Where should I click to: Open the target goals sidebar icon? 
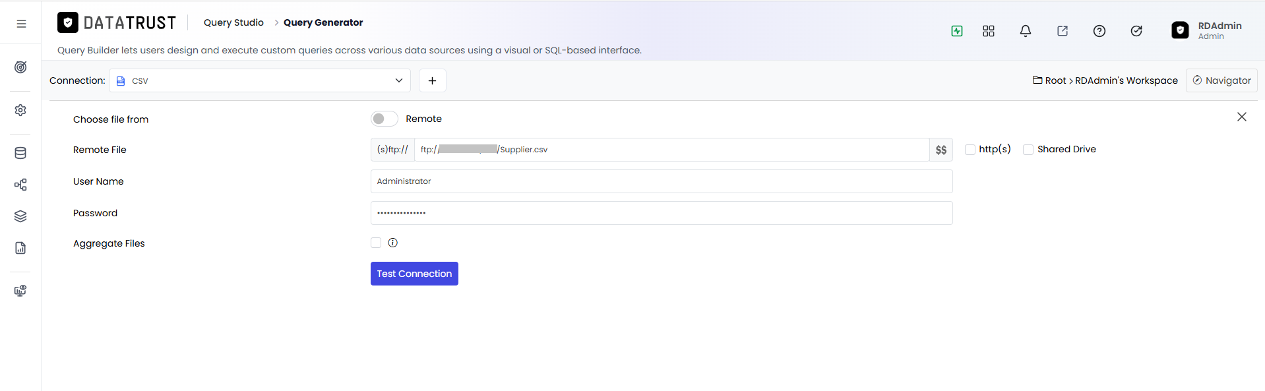tap(20, 67)
